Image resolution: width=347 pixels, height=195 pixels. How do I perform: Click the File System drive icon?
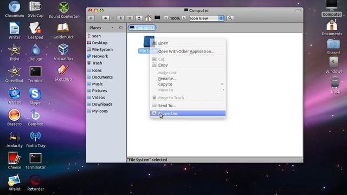[x=149, y=41]
